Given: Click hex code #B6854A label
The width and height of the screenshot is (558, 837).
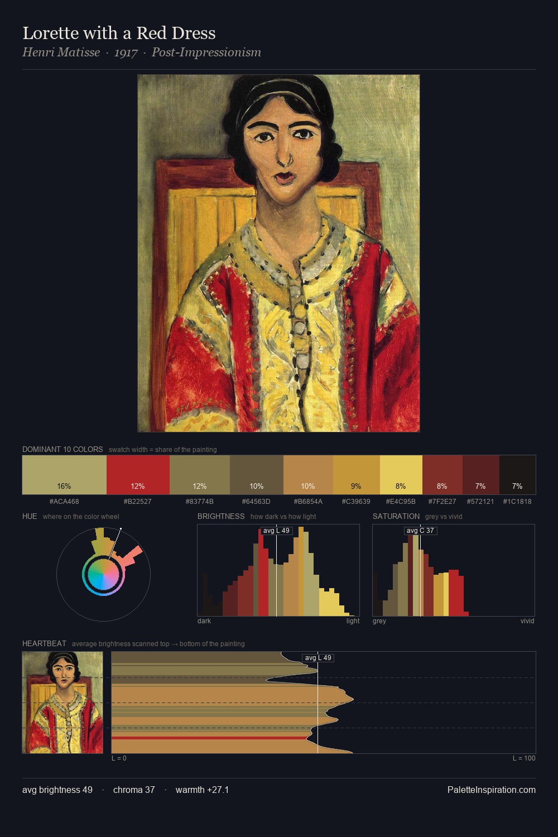Looking at the screenshot, I should 308,502.
